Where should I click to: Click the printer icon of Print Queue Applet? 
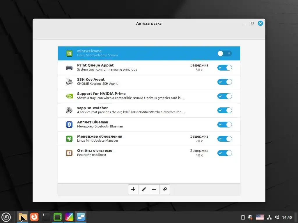pyautogui.click(x=69, y=68)
